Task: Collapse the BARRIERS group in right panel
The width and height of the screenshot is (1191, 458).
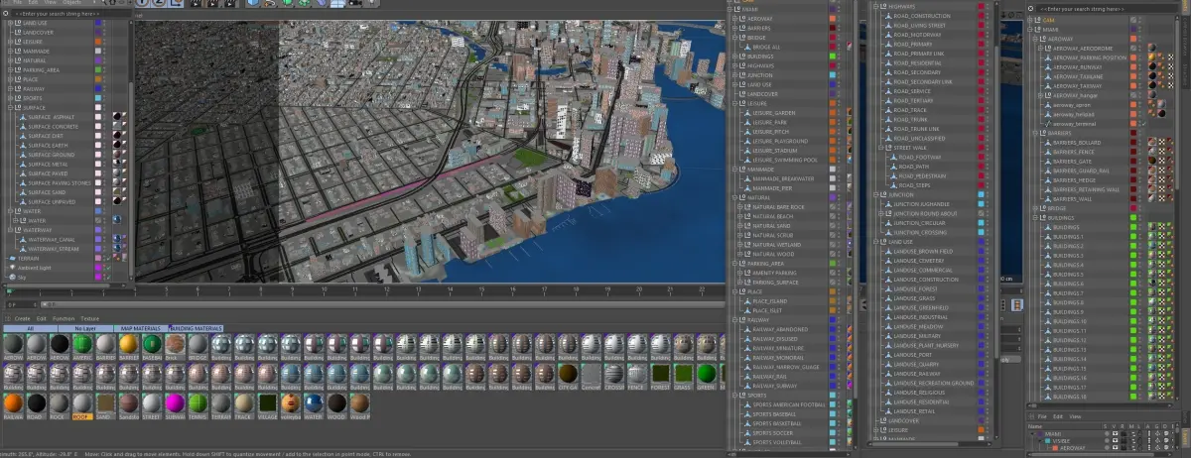Action: (x=1034, y=133)
